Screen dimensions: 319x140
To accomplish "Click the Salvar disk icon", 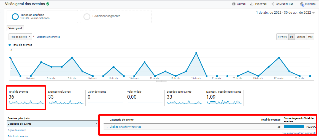I will pos(234,4).
